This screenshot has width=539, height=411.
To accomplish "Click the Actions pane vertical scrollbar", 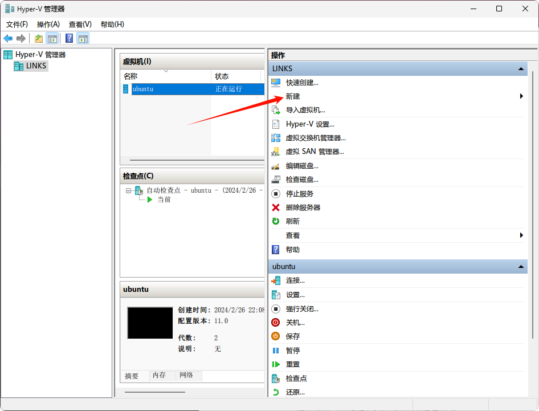I will pos(533,204).
